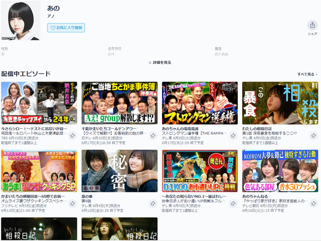Click text 6月16日(火)1:15 終了予定
This screenshot has height=241, width=321.
tap(263, 210)
